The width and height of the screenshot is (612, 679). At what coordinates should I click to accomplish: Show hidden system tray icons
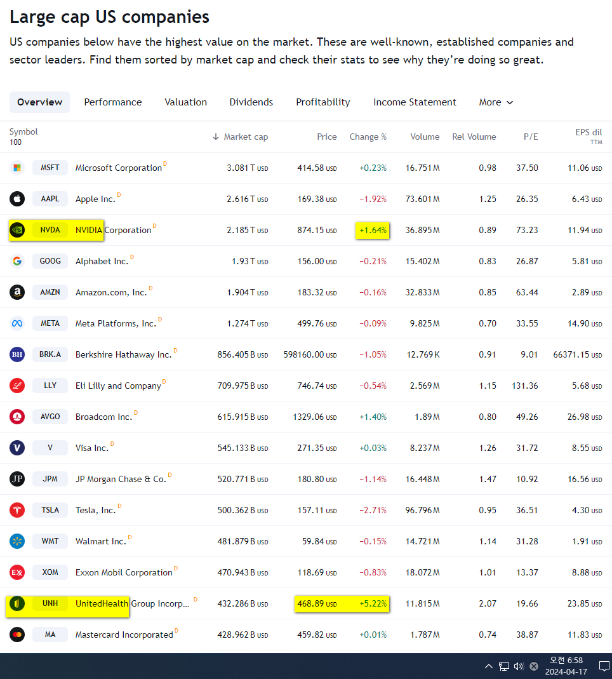click(x=489, y=666)
